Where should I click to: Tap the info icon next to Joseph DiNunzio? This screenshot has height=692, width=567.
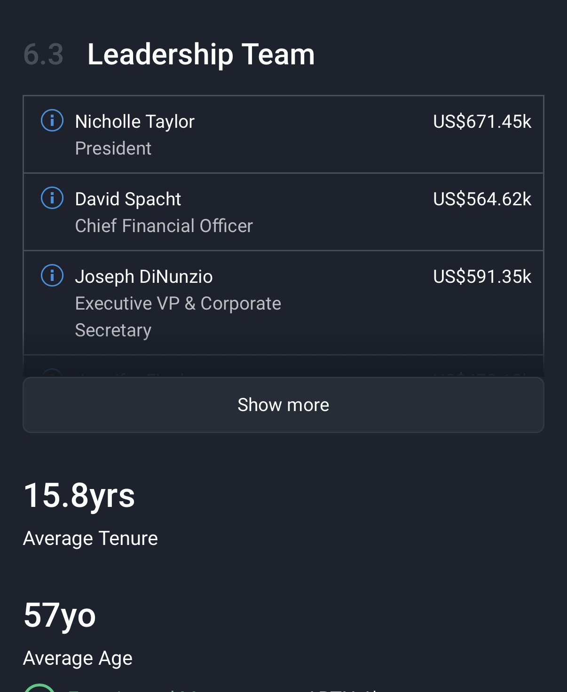click(x=52, y=275)
